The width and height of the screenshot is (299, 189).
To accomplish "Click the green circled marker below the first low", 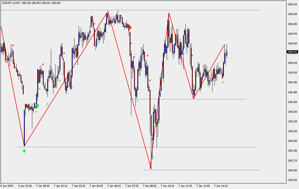I will click(24, 151).
